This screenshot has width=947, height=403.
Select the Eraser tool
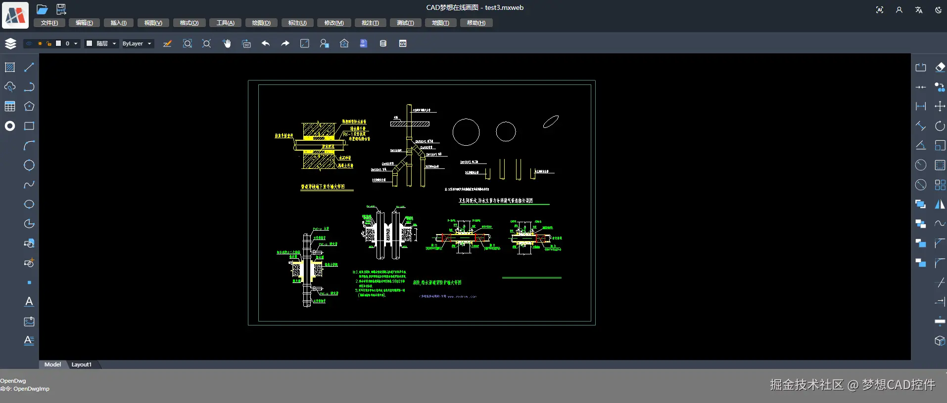coord(940,67)
